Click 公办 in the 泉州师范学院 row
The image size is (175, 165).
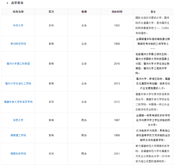[84, 44]
